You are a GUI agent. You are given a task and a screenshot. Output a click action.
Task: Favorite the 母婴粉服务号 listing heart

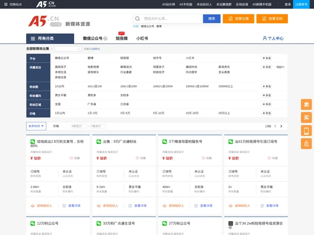click(x=203, y=158)
